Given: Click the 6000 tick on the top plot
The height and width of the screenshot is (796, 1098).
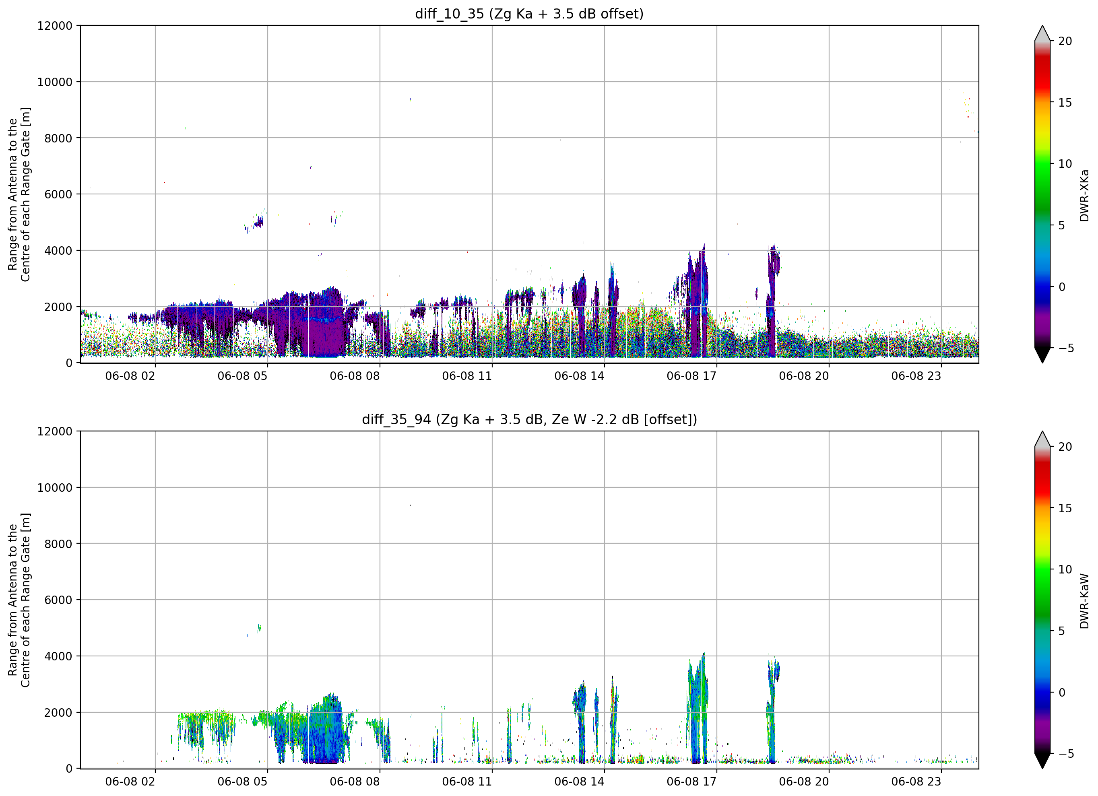Looking at the screenshot, I should pyautogui.click(x=58, y=195).
